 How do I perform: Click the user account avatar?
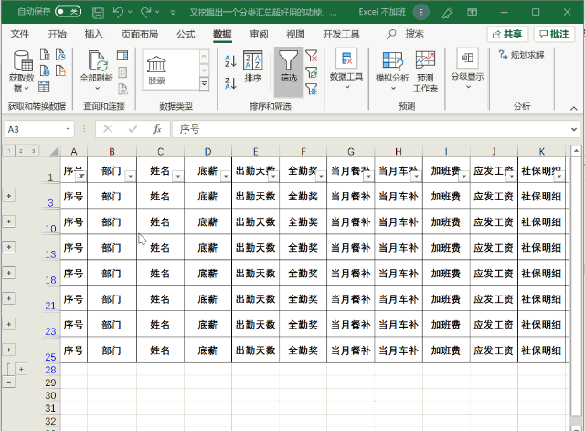[x=420, y=12]
